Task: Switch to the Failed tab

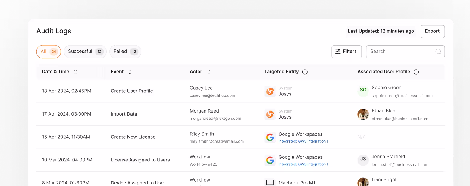Action: point(125,52)
